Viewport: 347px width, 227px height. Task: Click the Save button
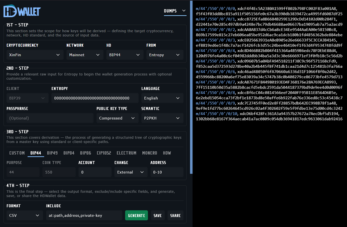point(157,216)
